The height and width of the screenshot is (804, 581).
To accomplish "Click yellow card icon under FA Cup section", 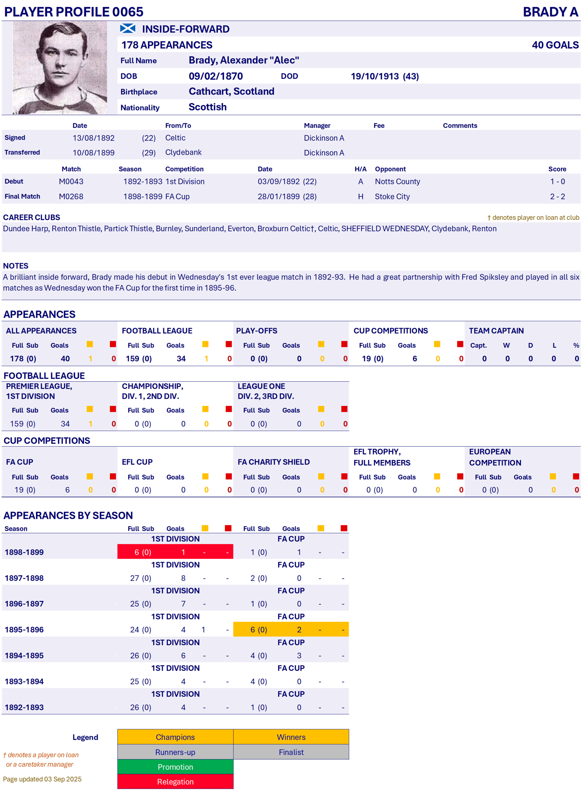I will click(90, 476).
